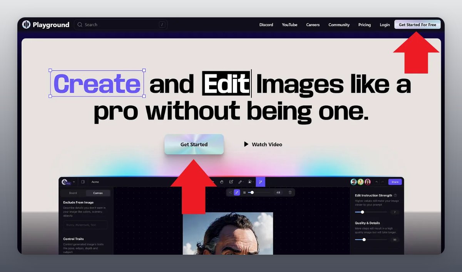Click the yellow collaborator avatar
This screenshot has height=272, width=462.
click(360, 182)
